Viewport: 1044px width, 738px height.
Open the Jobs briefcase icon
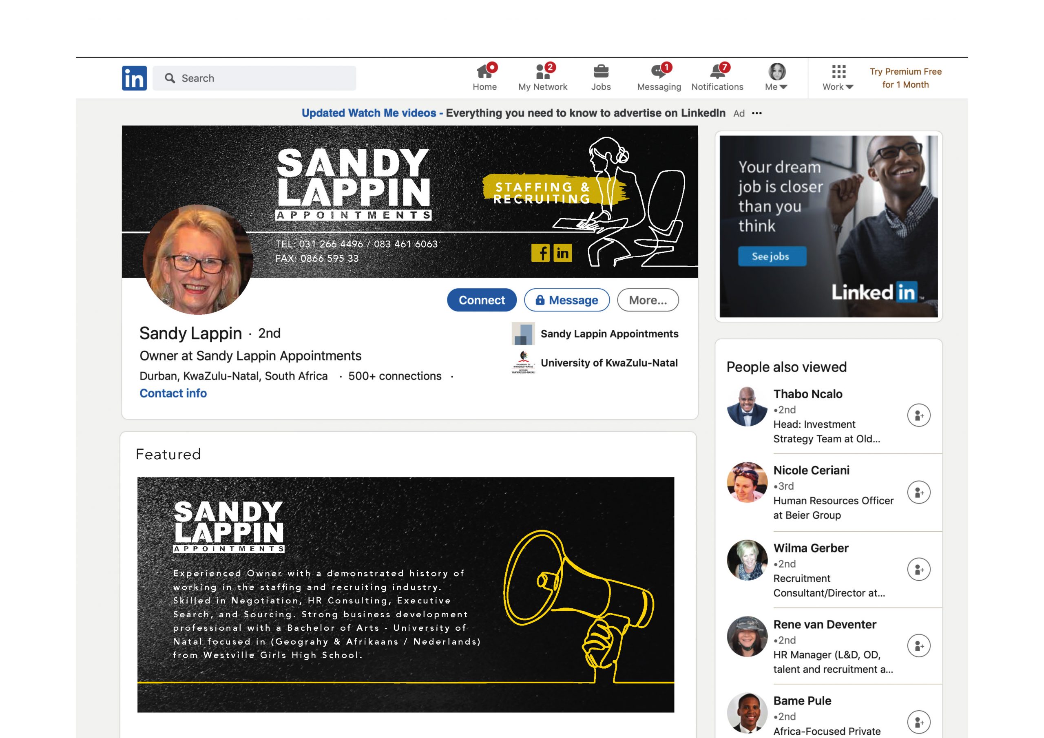601,71
